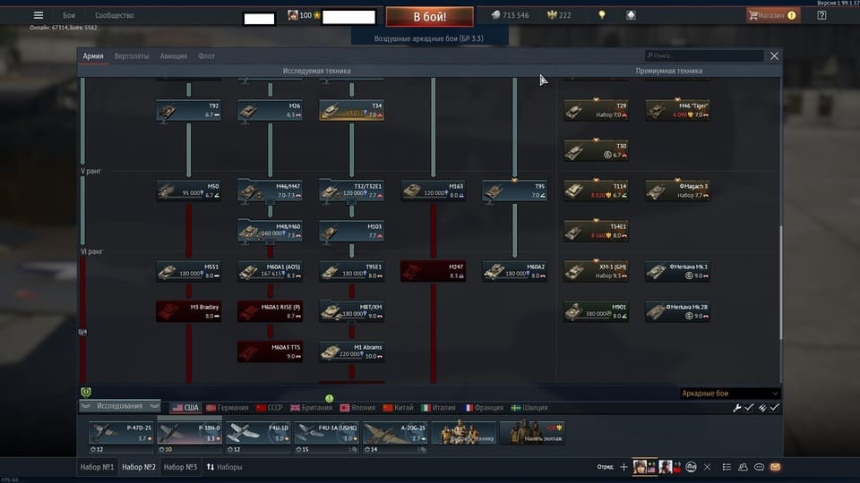Select the США nation flag
Viewport: 860px width, 483px height.
185,408
